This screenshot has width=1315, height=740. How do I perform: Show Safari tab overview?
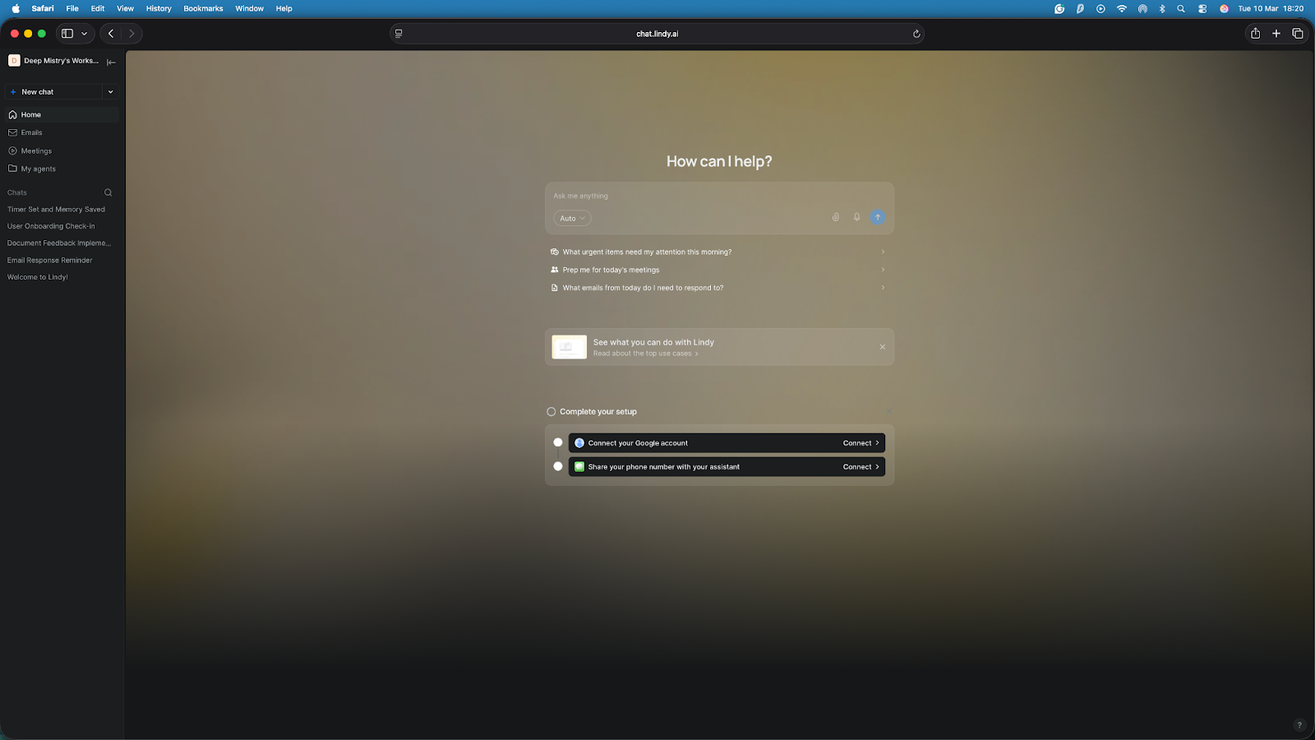click(x=1298, y=34)
